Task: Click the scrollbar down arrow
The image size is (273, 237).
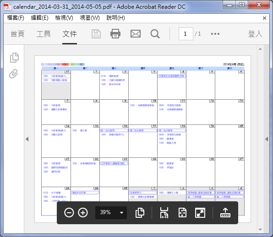Action: pyautogui.click(x=260, y=230)
